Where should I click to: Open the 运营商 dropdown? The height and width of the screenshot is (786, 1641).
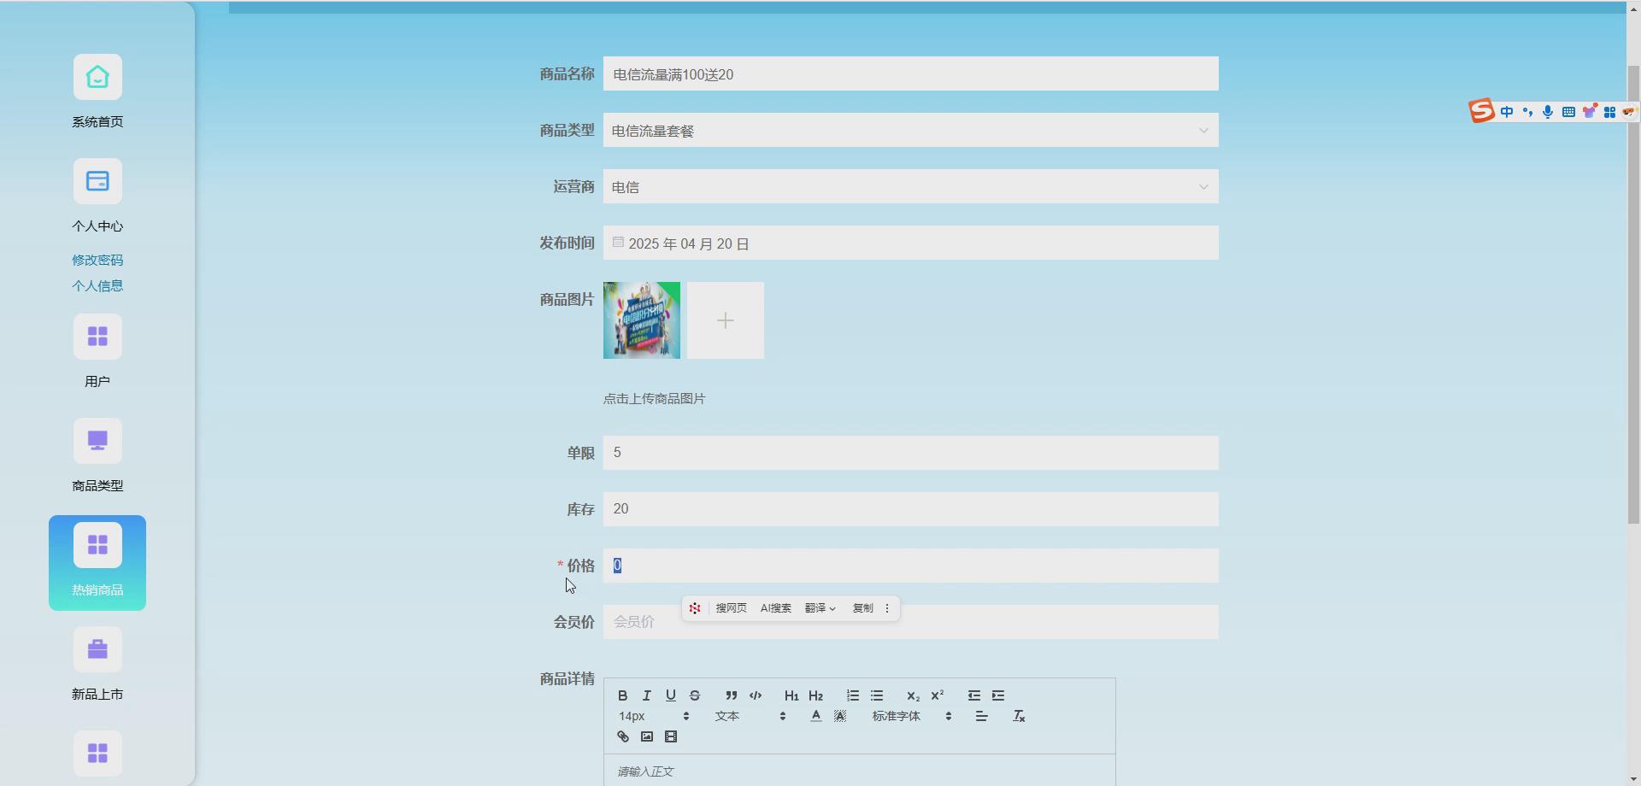tap(911, 186)
